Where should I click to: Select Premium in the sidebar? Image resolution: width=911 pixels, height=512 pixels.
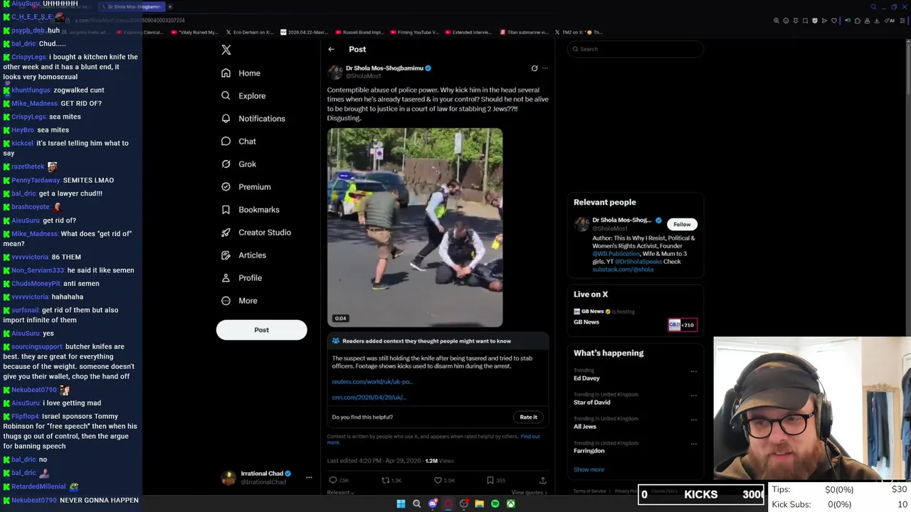246,187
